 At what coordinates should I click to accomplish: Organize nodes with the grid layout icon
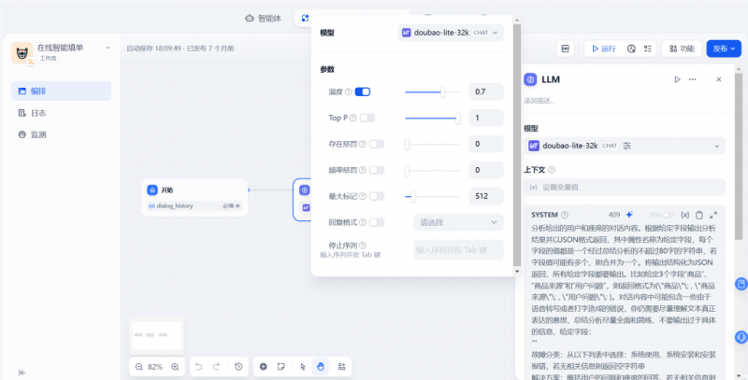click(341, 367)
